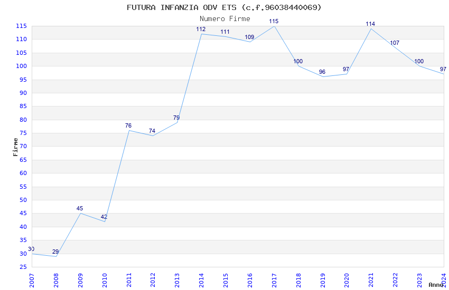Click the x-axis year label 2011
The height and width of the screenshot is (290, 449).
129,281
